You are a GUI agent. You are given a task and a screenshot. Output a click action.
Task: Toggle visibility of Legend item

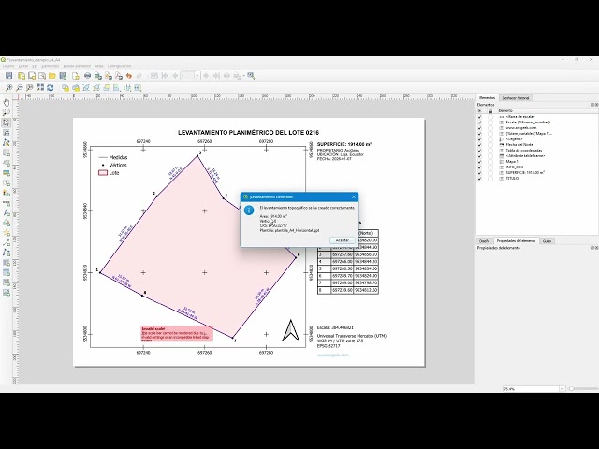(x=480, y=139)
